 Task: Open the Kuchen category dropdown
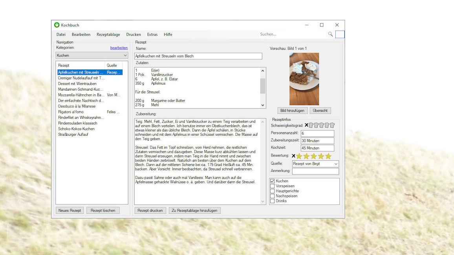coord(125,56)
